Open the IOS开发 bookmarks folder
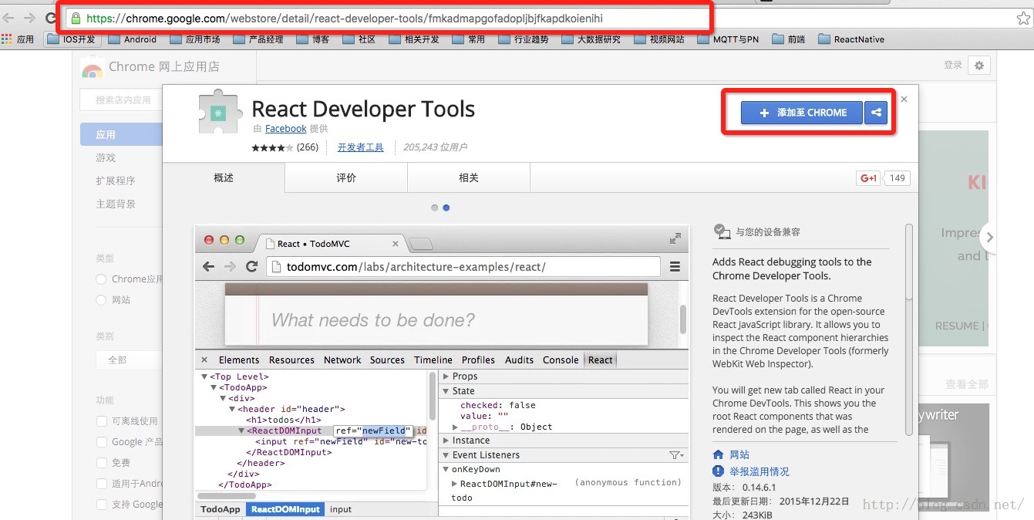This screenshot has height=520, width=1034. click(72, 39)
